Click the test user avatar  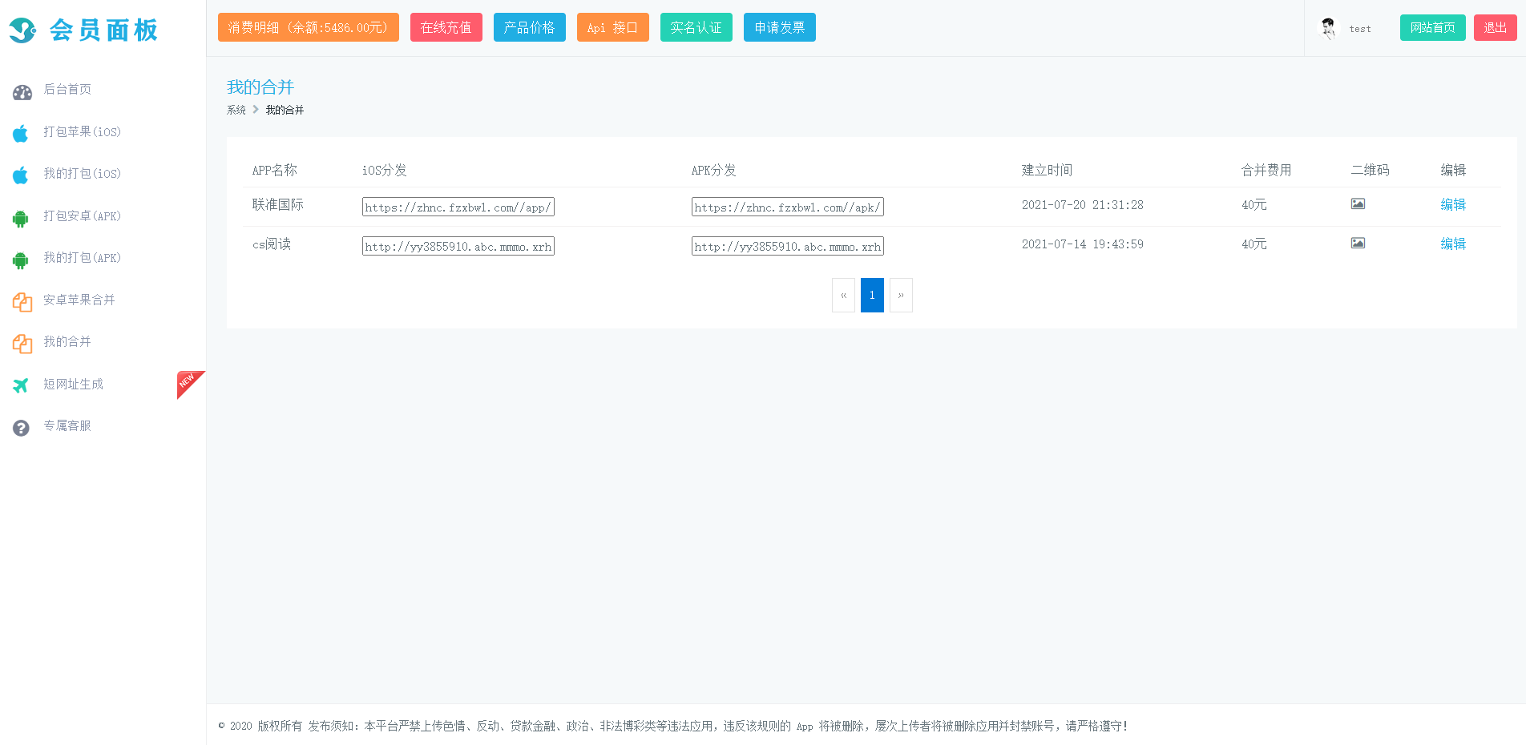click(1328, 28)
